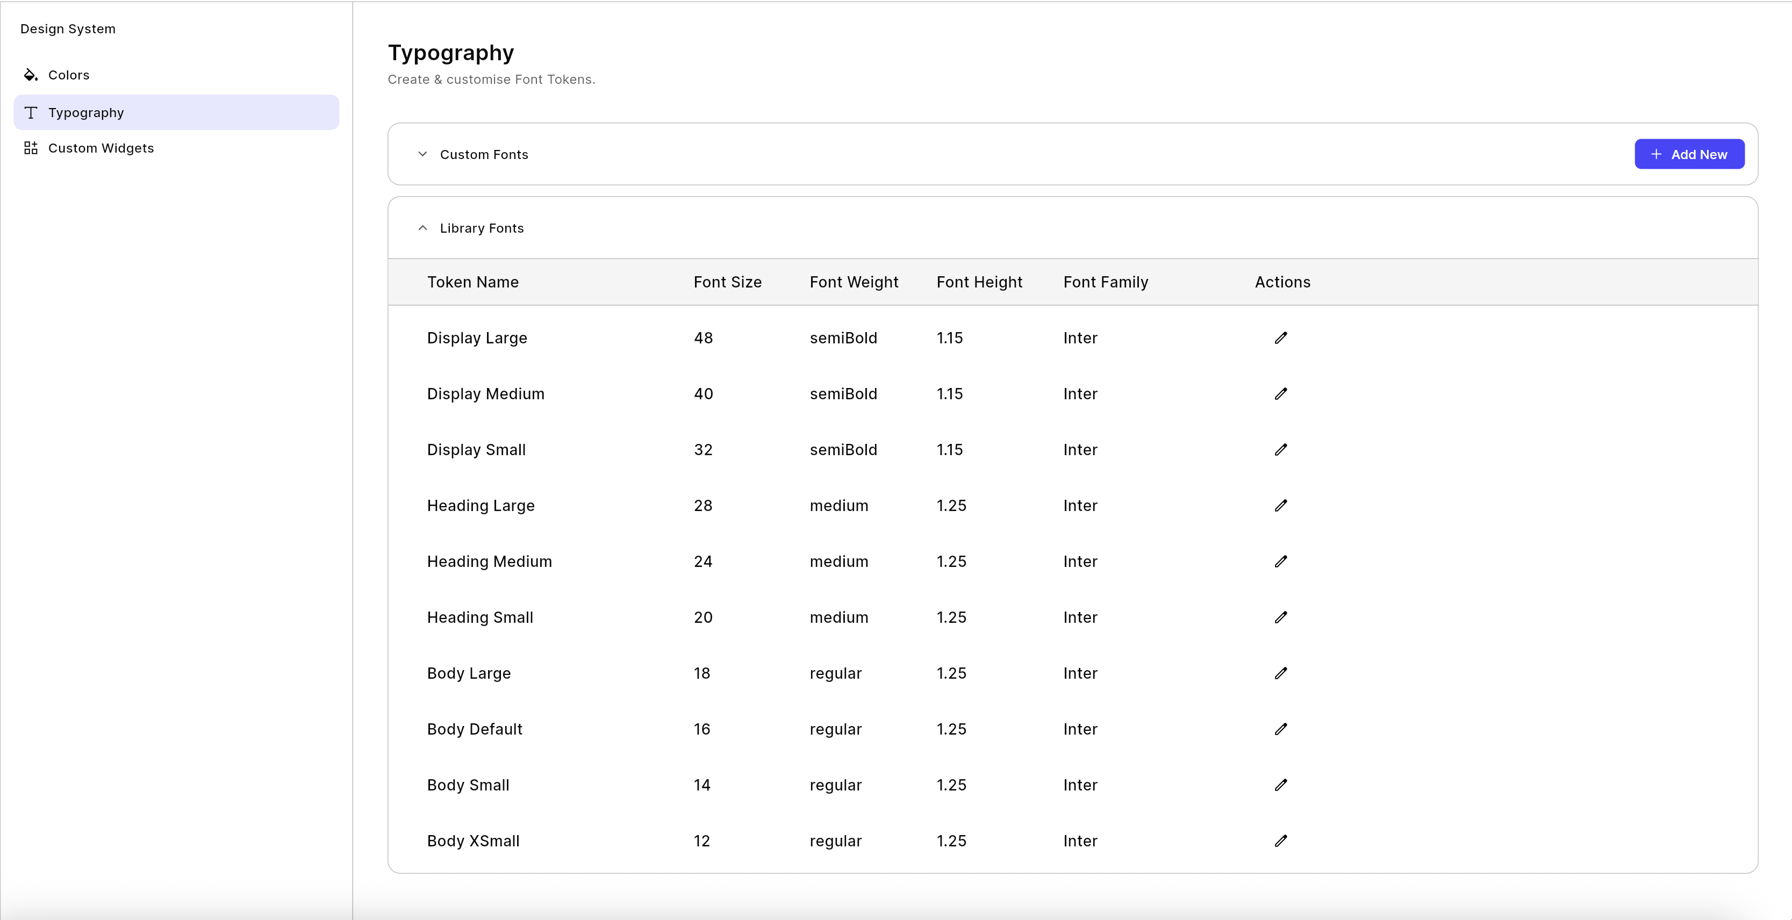Select Typography in the sidebar

click(85, 113)
